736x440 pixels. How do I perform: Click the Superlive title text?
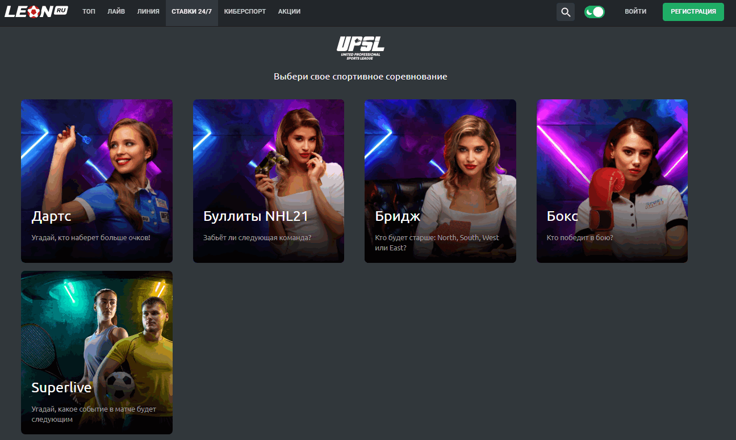point(61,388)
